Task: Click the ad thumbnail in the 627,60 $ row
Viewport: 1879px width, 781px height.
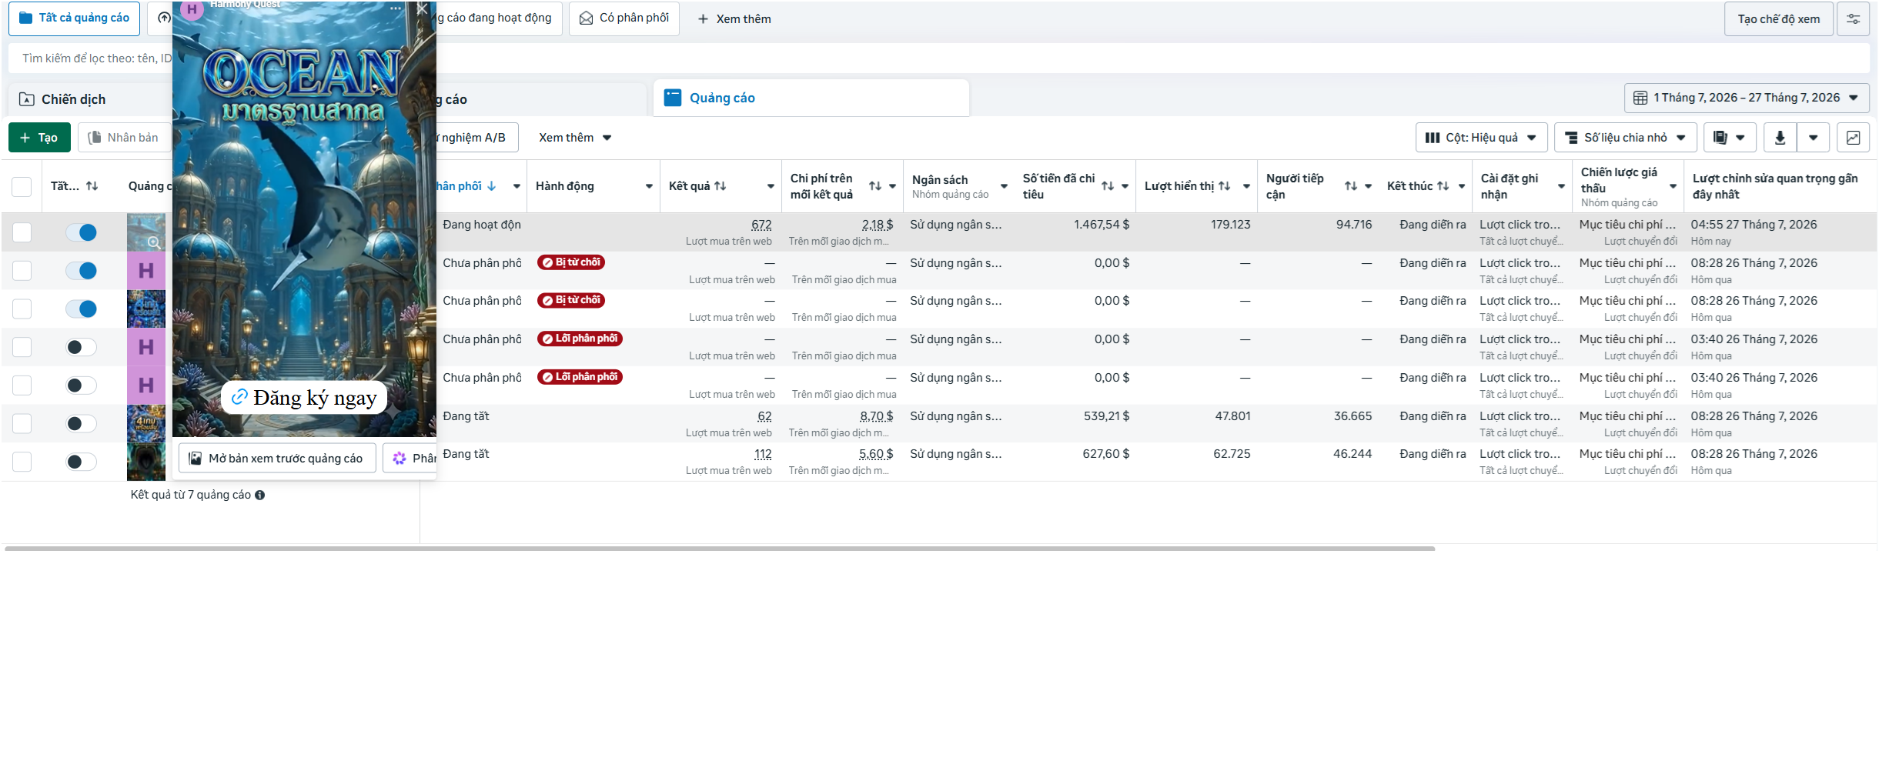Action: pos(146,462)
